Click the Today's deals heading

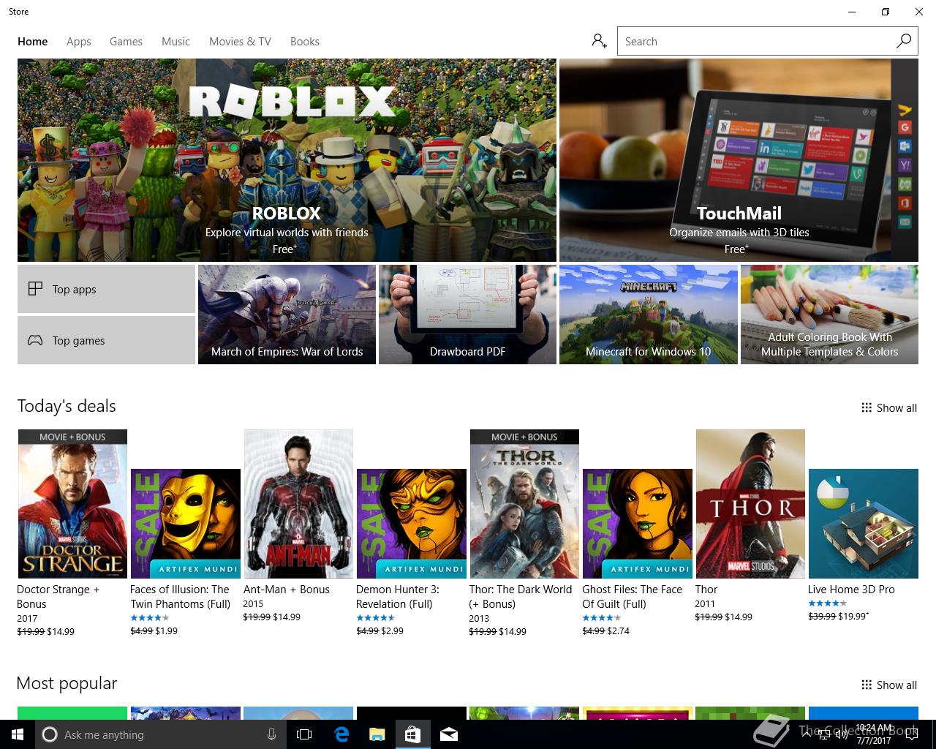[67, 406]
